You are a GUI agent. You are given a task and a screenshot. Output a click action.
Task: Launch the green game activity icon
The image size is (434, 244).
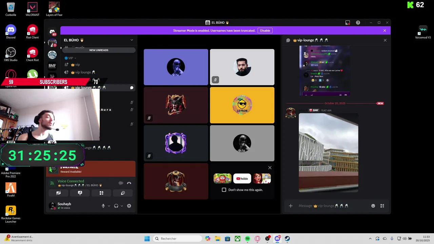tap(222, 179)
